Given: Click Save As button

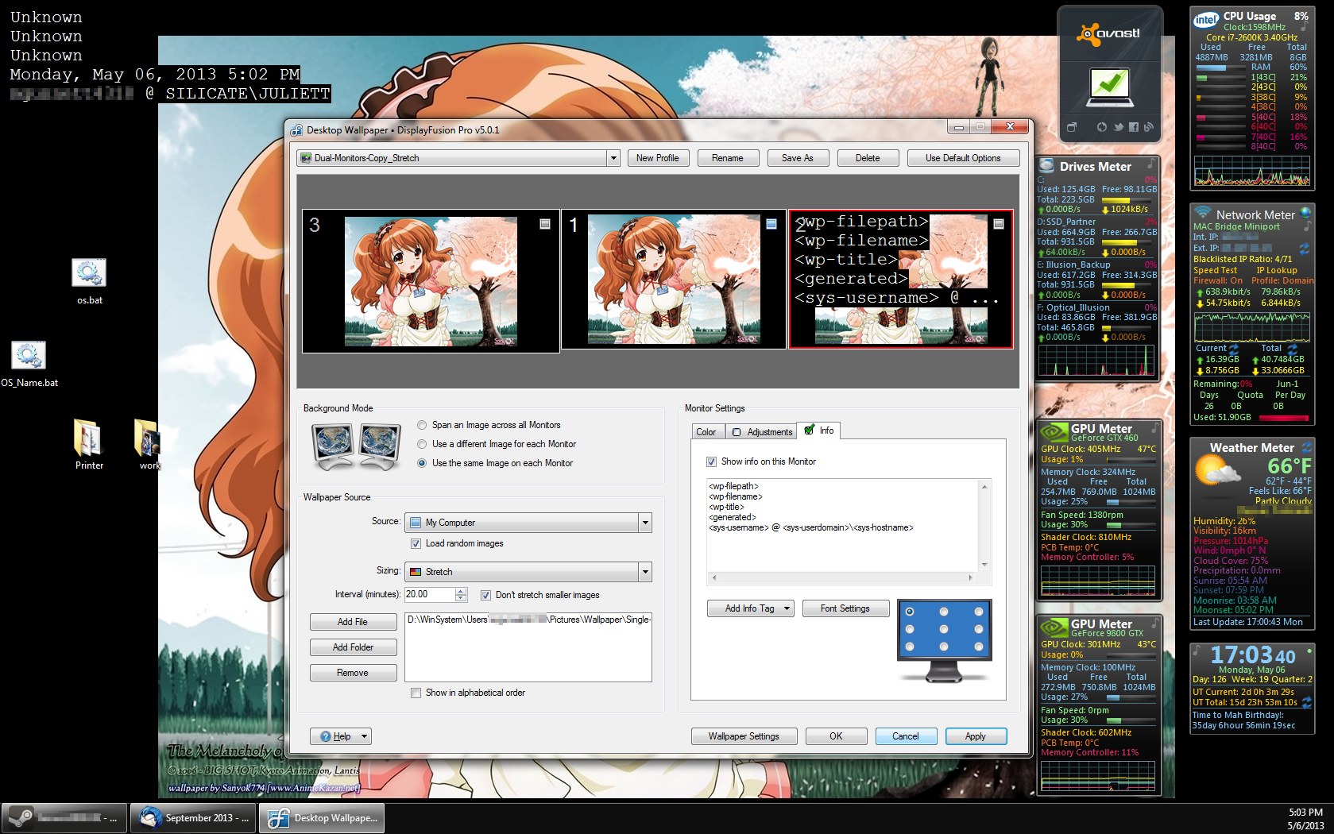Looking at the screenshot, I should (798, 158).
